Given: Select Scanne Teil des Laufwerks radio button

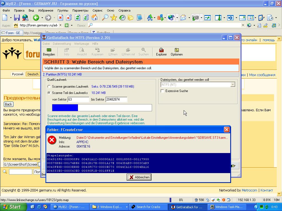Looking at the screenshot, I should tap(49, 93).
